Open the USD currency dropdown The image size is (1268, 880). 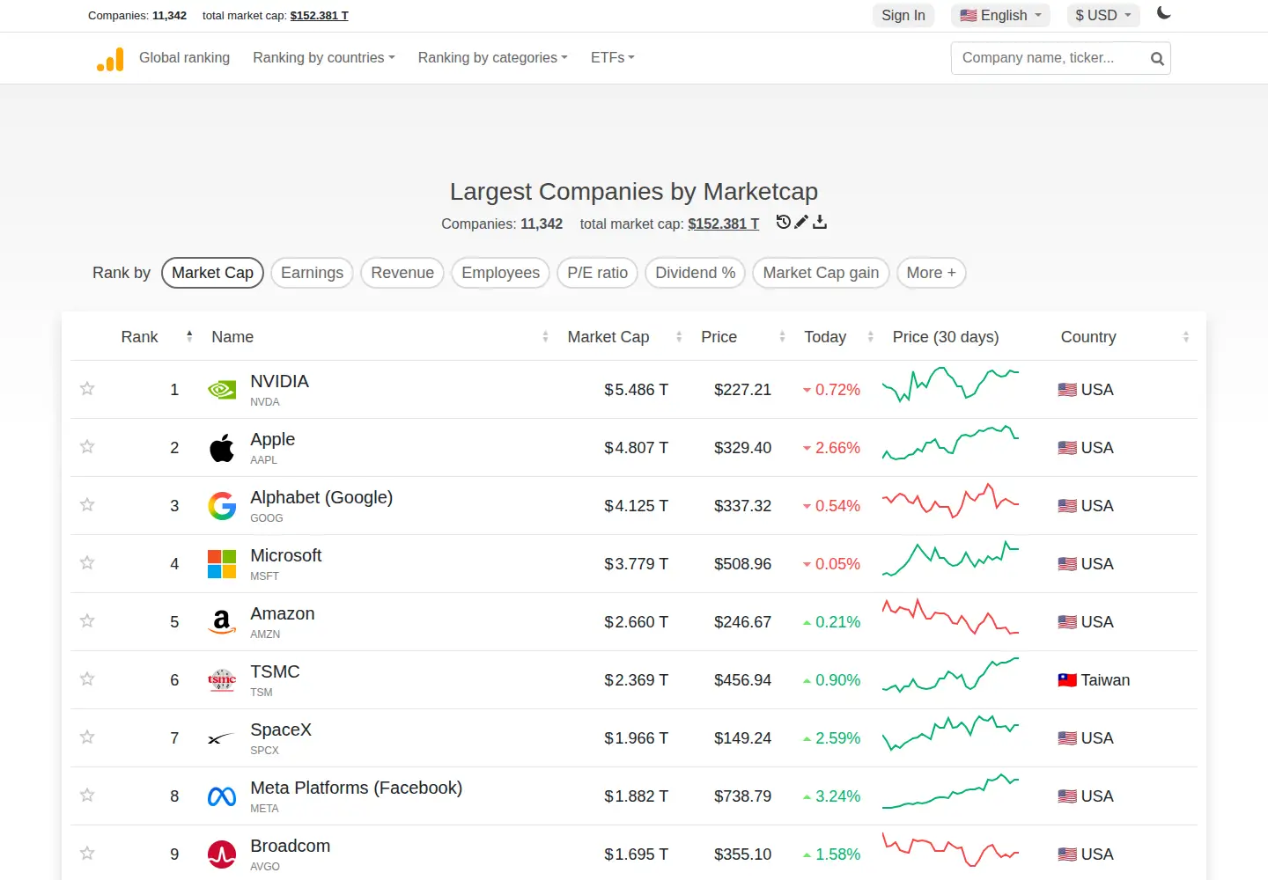1103,15
